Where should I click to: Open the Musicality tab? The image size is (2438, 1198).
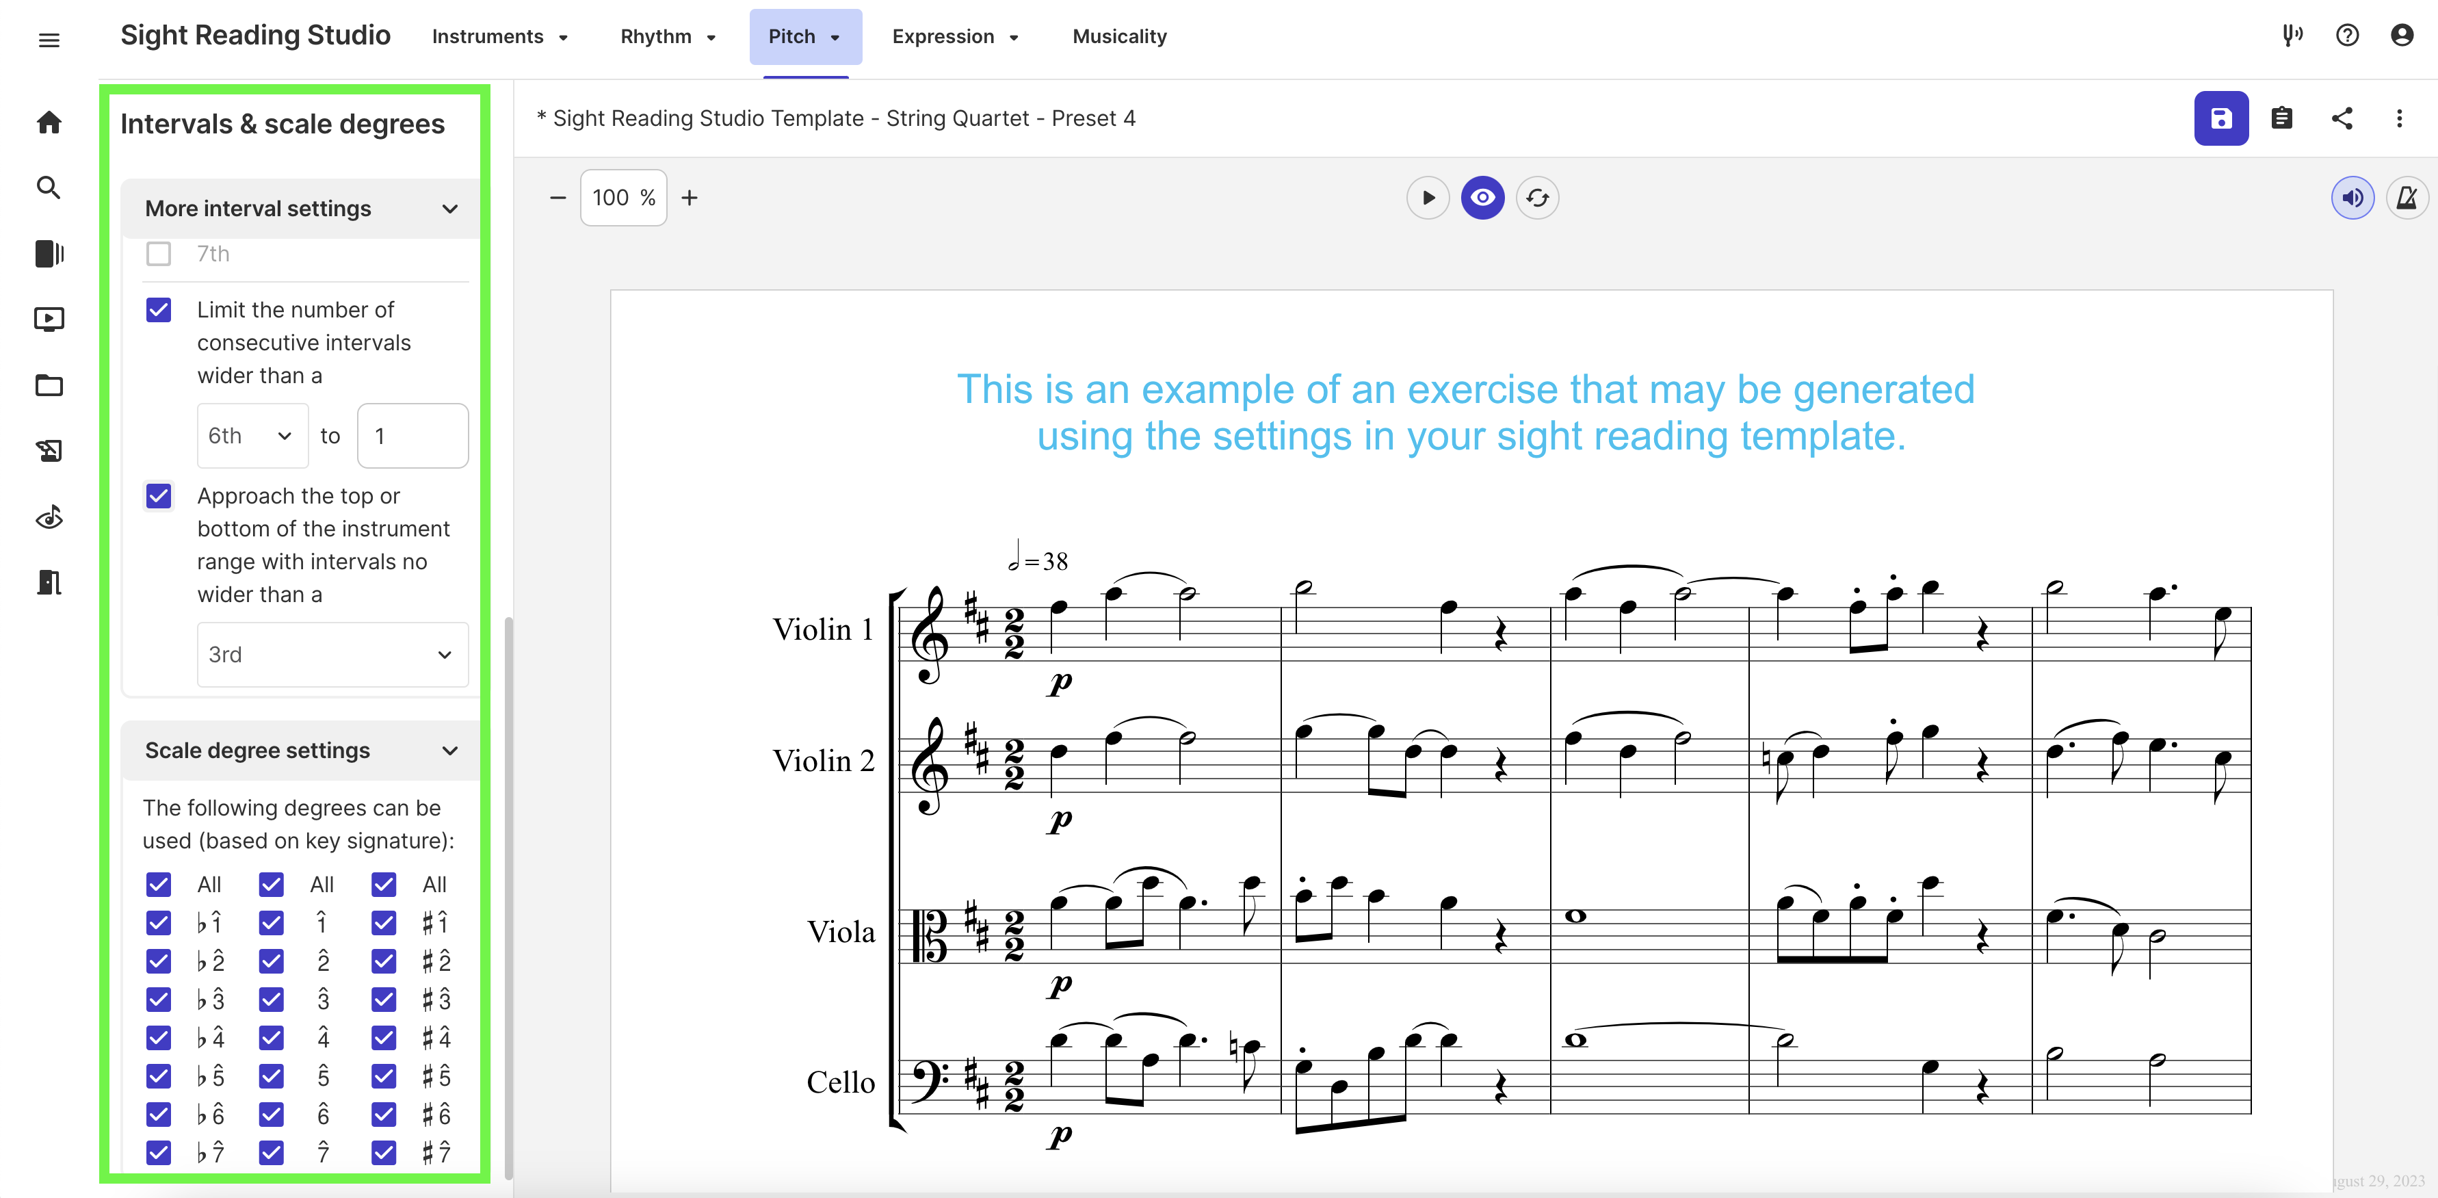tap(1120, 36)
